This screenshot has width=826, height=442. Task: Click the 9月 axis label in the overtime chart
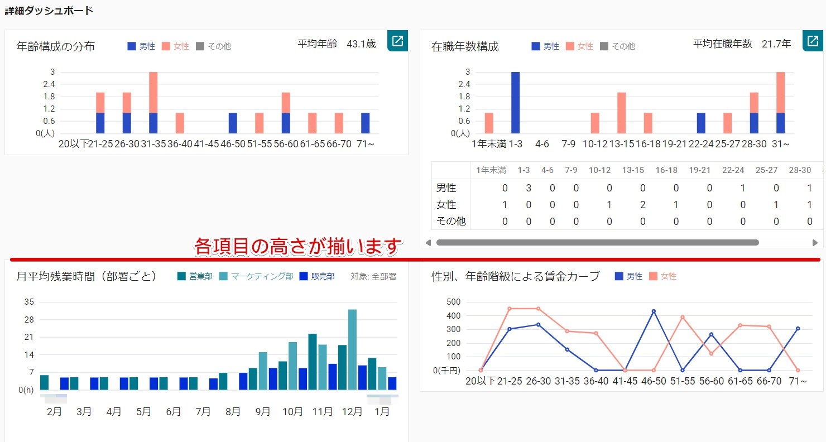tap(263, 412)
